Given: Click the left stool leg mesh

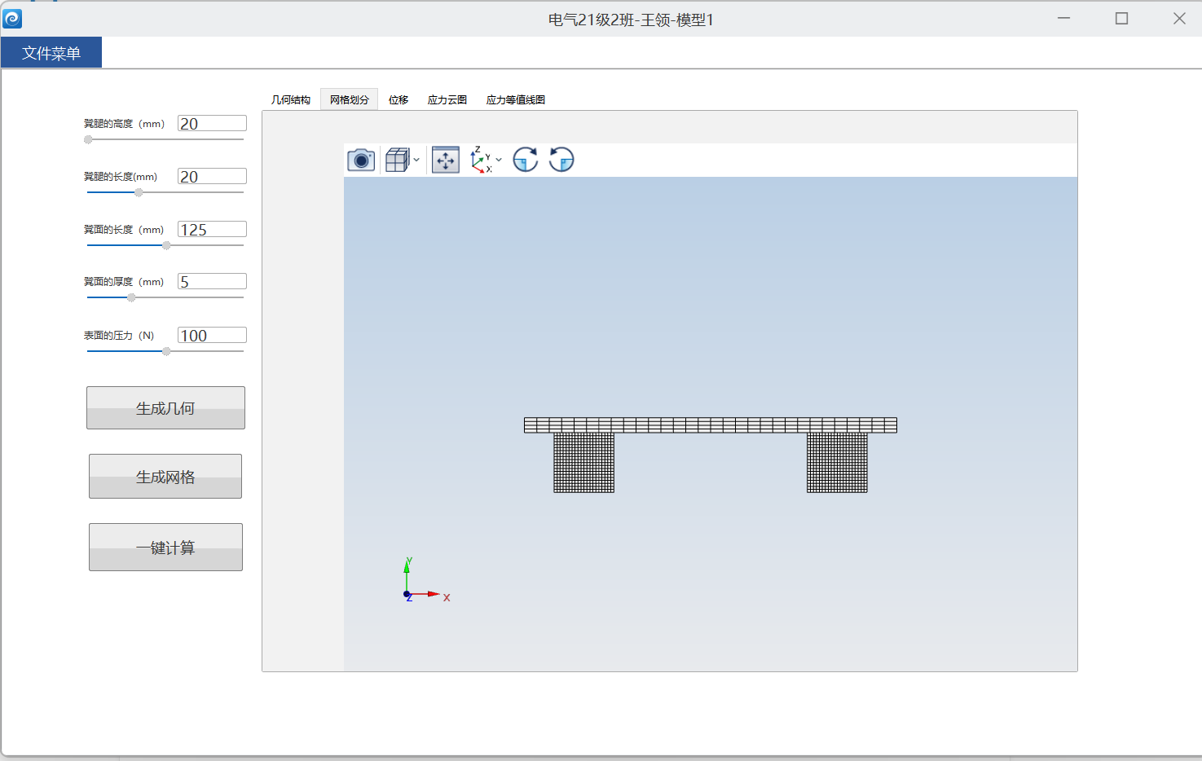Looking at the screenshot, I should point(584,463).
